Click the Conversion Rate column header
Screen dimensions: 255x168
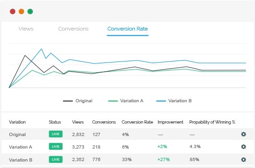coord(137,122)
